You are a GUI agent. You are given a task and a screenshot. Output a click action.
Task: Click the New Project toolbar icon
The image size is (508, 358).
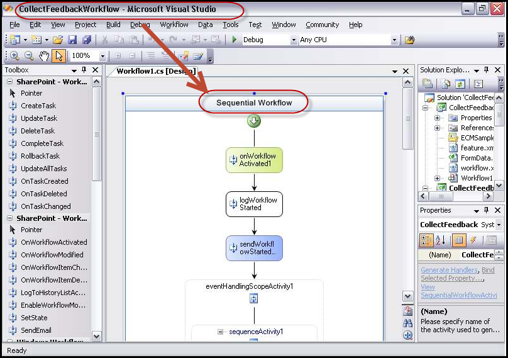pos(15,40)
